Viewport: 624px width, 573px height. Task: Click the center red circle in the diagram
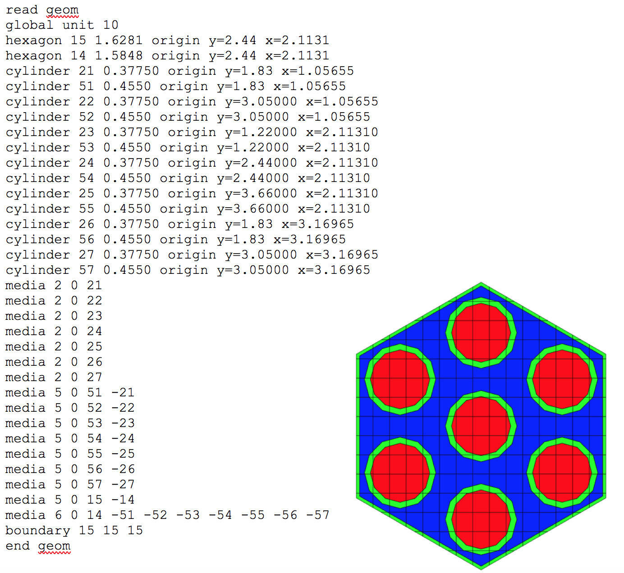pyautogui.click(x=481, y=426)
